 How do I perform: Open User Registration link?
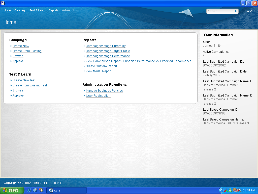click(98, 96)
